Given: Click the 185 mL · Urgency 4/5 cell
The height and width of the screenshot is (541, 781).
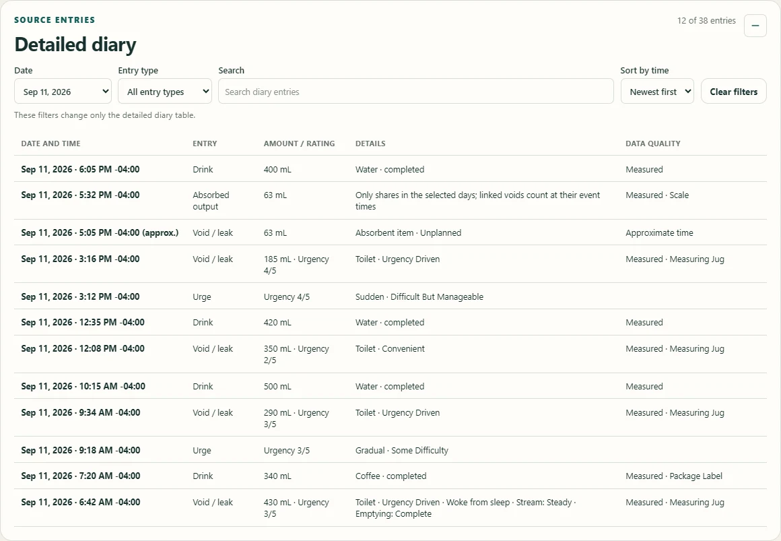Looking at the screenshot, I should [x=296, y=265].
